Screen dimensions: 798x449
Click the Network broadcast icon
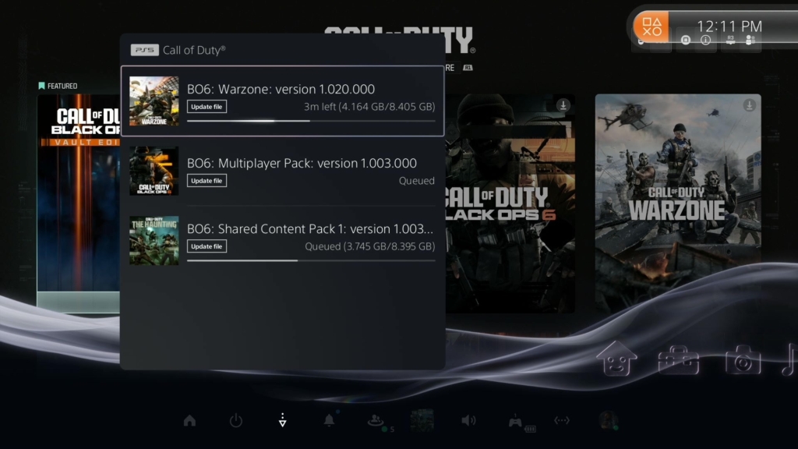pos(562,421)
